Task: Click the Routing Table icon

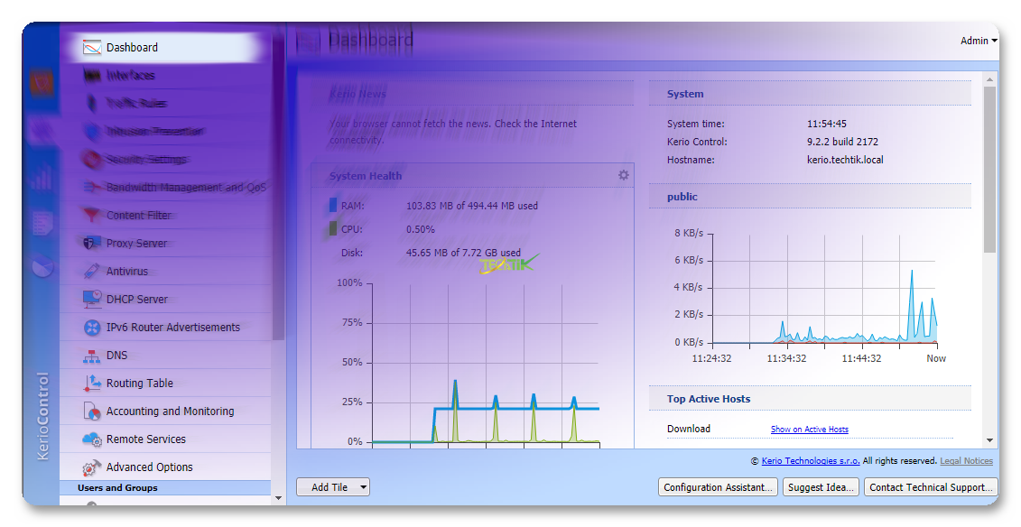Action: tap(91, 384)
